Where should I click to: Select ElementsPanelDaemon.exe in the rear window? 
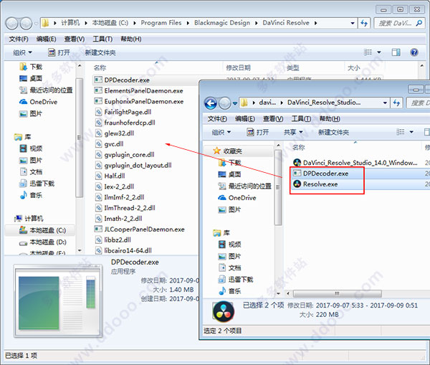tap(138, 91)
